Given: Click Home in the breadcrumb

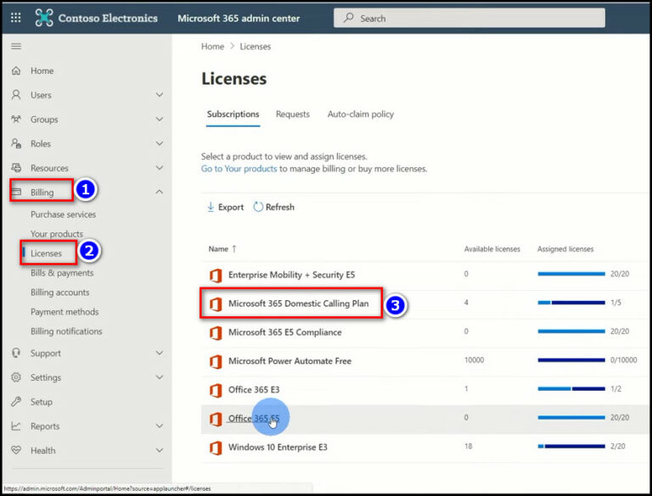Looking at the screenshot, I should (x=212, y=47).
